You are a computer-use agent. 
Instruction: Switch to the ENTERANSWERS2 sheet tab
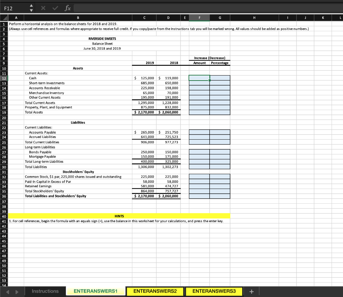click(x=155, y=291)
